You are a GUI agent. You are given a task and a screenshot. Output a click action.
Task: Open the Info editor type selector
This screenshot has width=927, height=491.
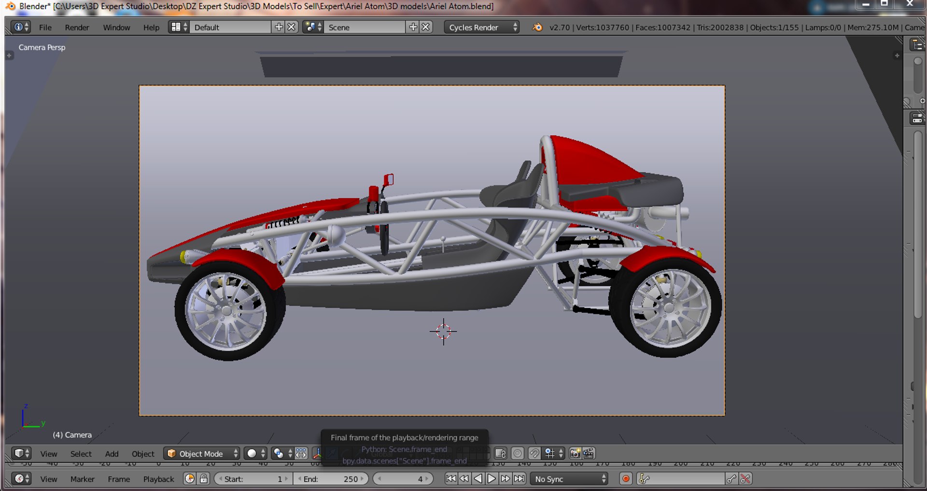pyautogui.click(x=21, y=27)
